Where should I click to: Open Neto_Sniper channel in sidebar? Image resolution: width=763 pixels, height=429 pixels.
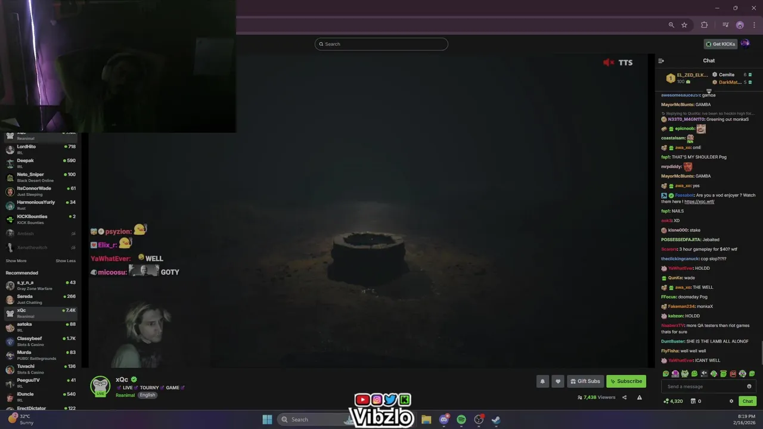click(41, 177)
